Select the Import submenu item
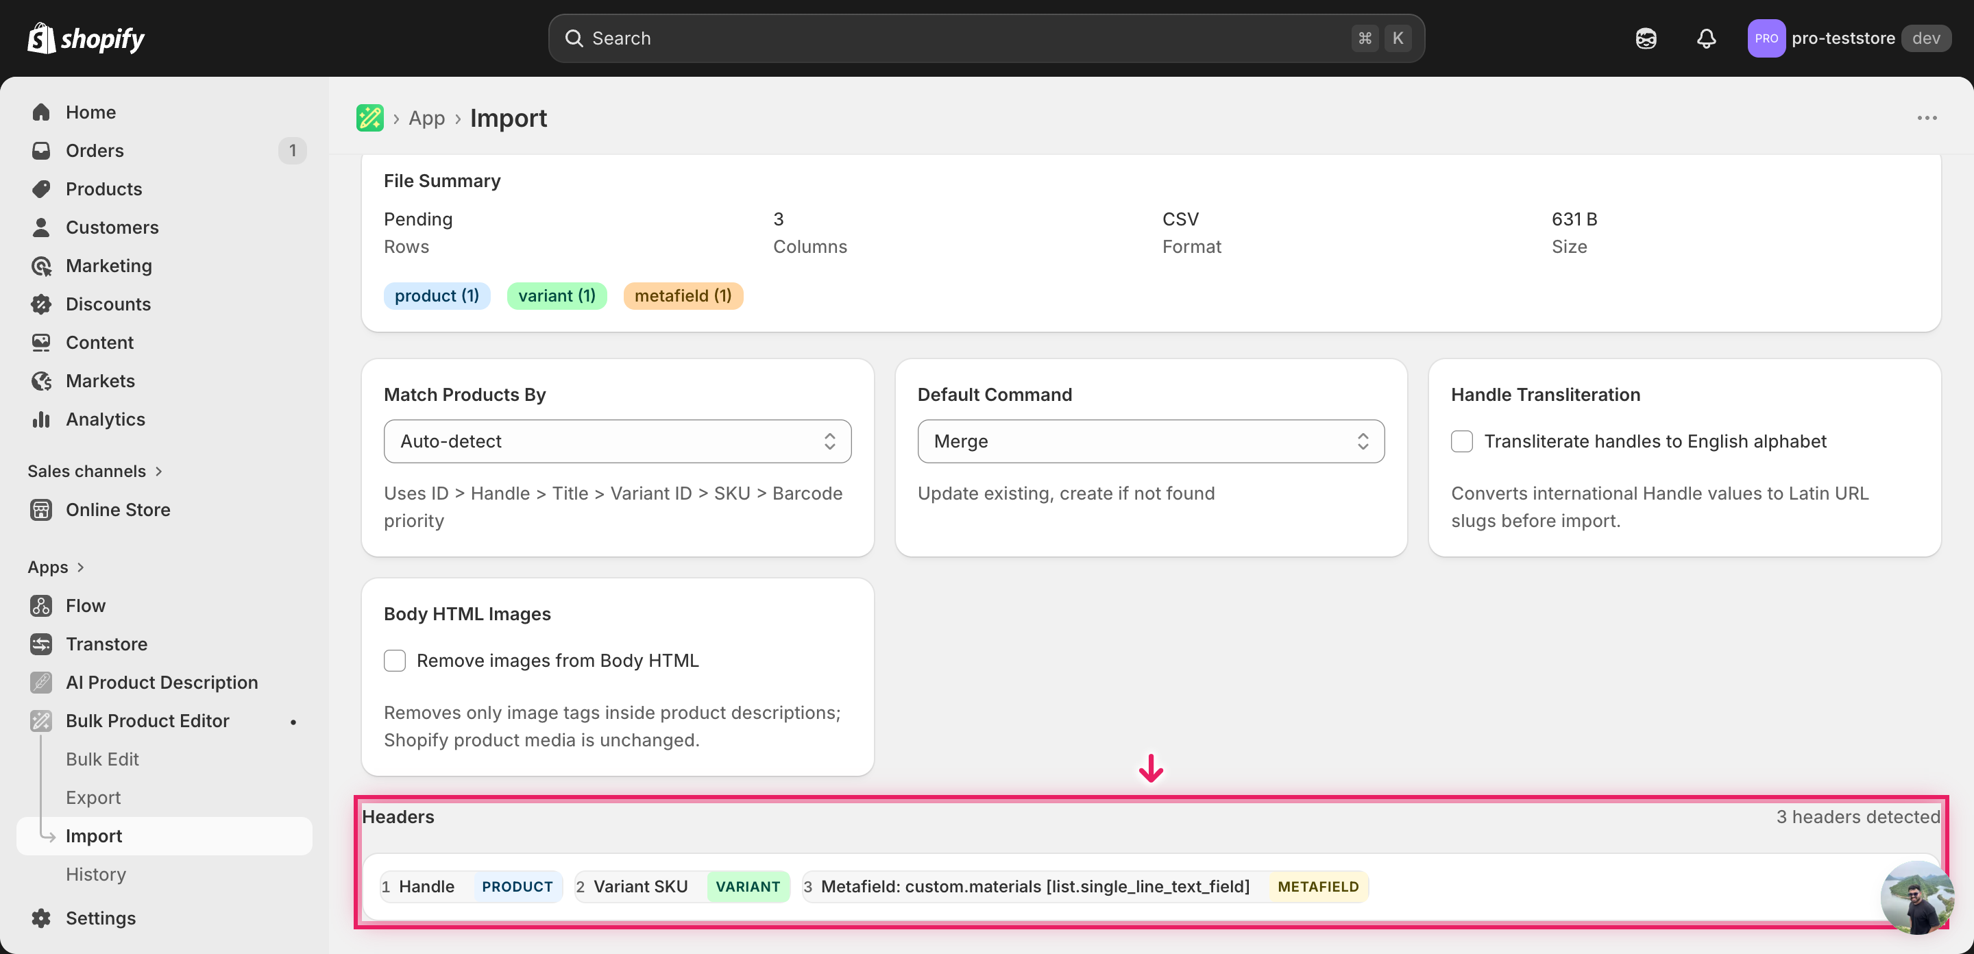Image resolution: width=1974 pixels, height=954 pixels. 164,836
